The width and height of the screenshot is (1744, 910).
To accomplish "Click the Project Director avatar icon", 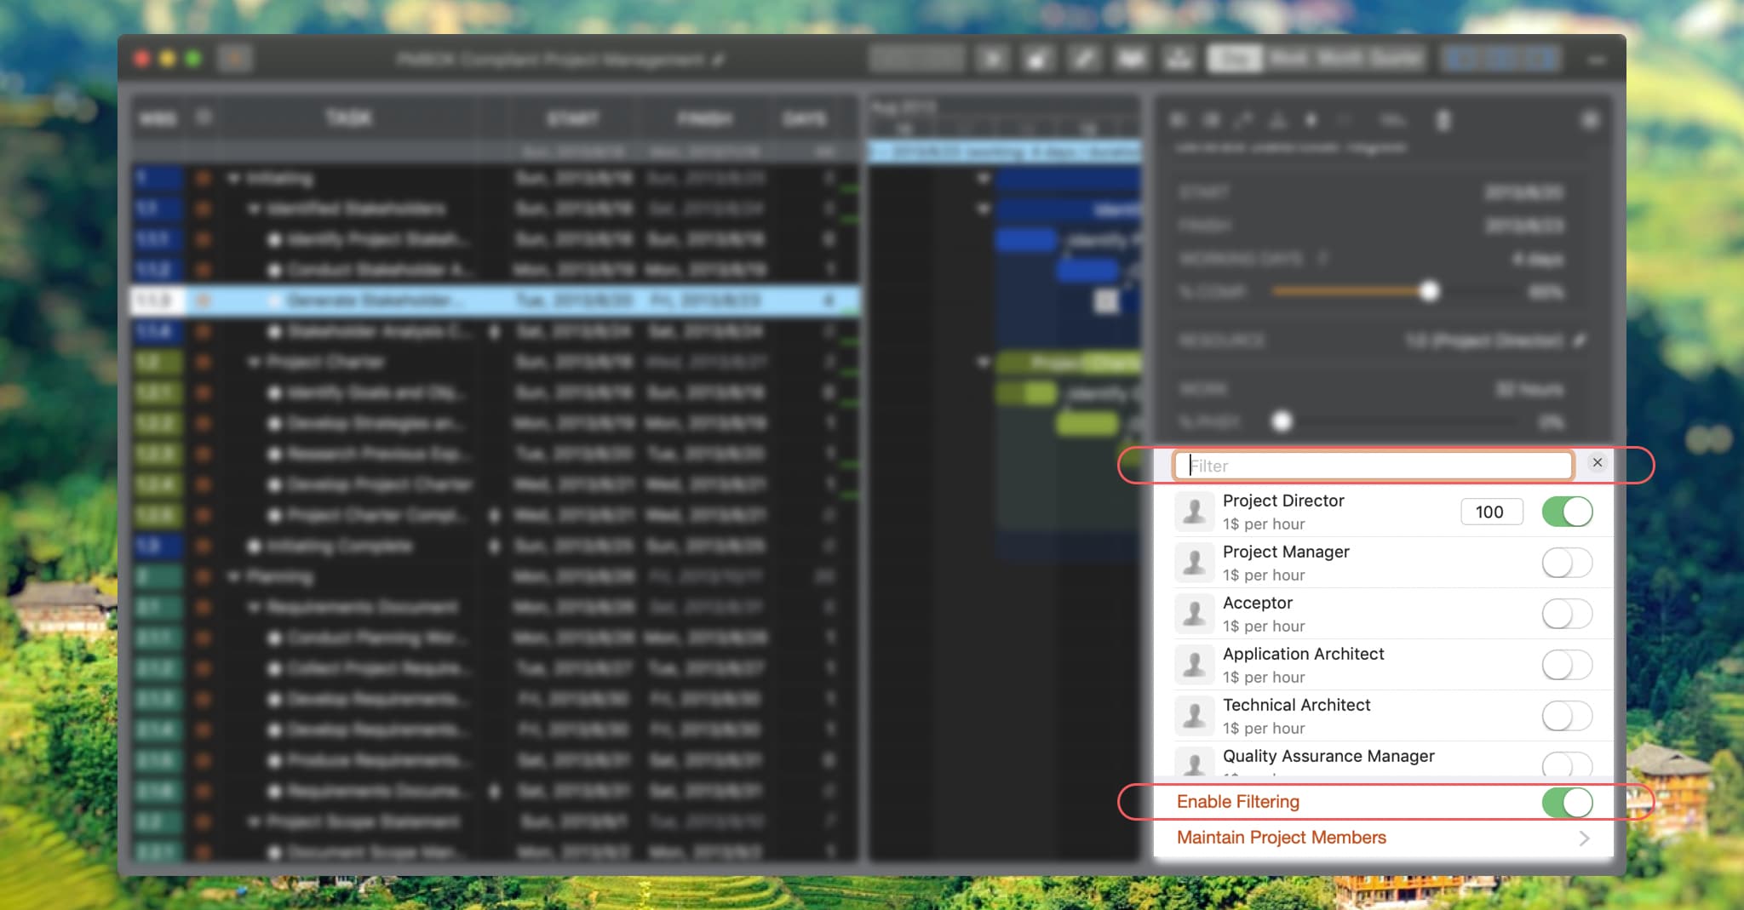I will pos(1194,512).
